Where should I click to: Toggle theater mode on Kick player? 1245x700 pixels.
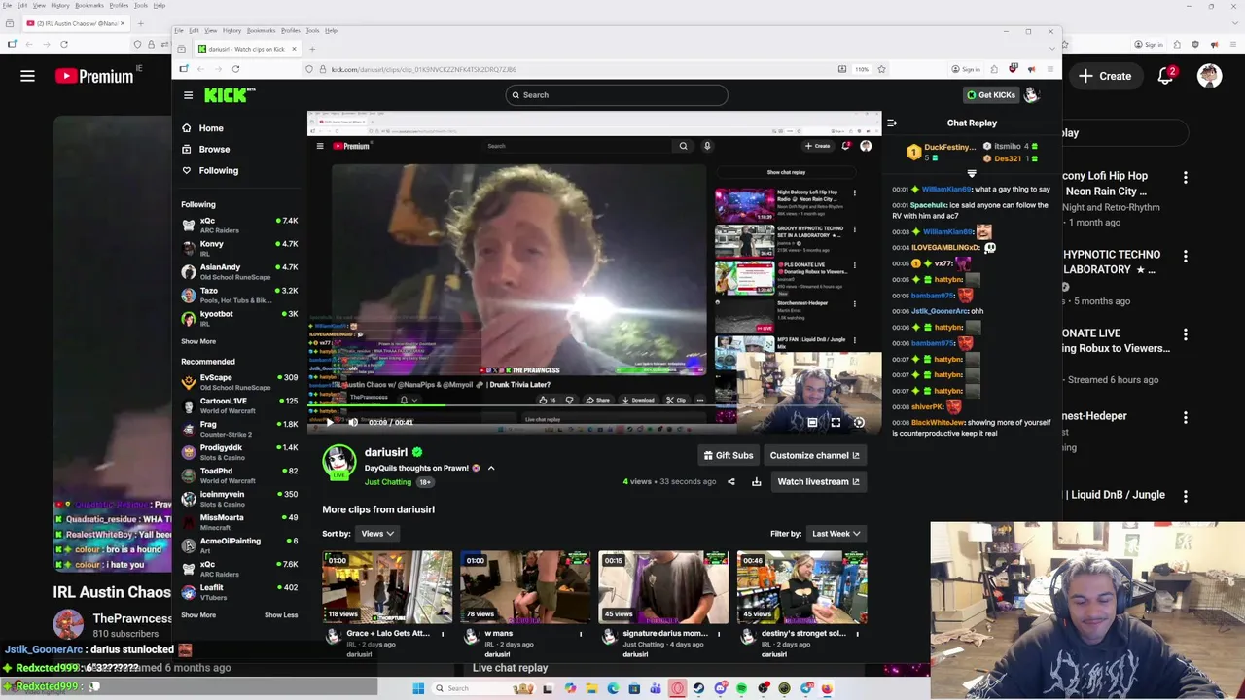click(812, 423)
